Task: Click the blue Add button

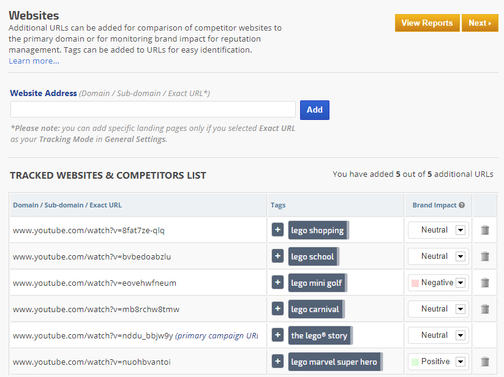Action: (314, 110)
